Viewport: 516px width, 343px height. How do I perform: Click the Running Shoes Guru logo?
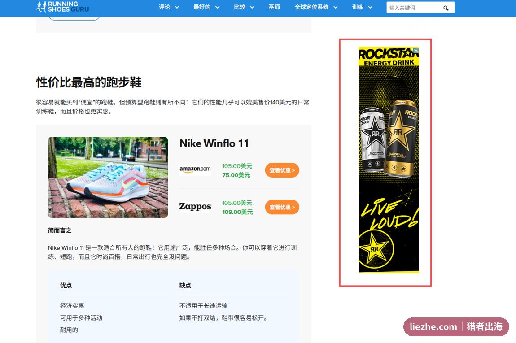pos(62,7)
